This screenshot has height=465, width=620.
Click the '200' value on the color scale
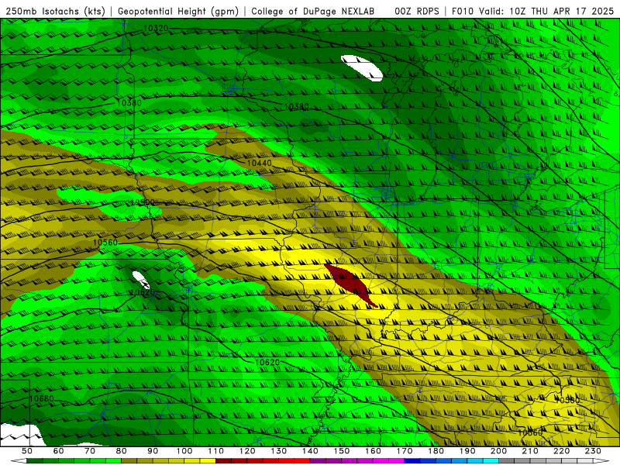pos(499,451)
